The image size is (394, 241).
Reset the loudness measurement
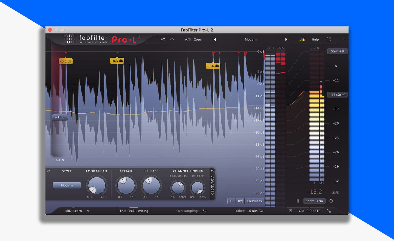pos(331,201)
